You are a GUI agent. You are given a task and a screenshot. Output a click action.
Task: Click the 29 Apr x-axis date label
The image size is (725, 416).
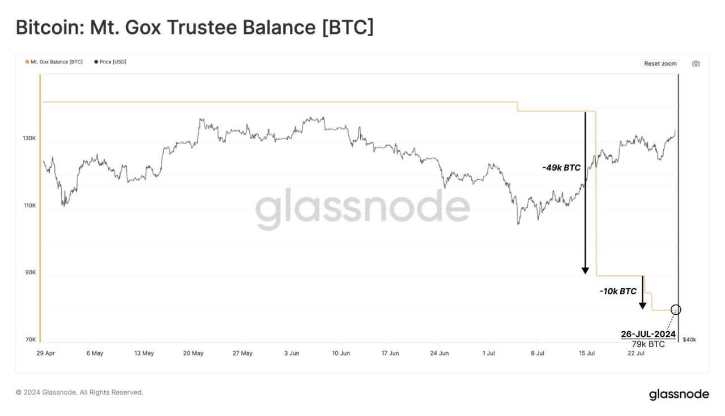pos(45,353)
